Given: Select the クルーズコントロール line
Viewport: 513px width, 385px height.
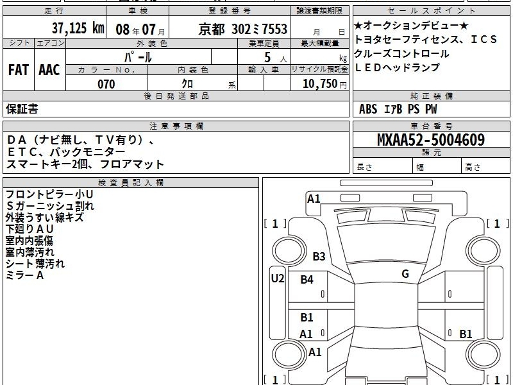Looking at the screenshot, I should point(401,53).
